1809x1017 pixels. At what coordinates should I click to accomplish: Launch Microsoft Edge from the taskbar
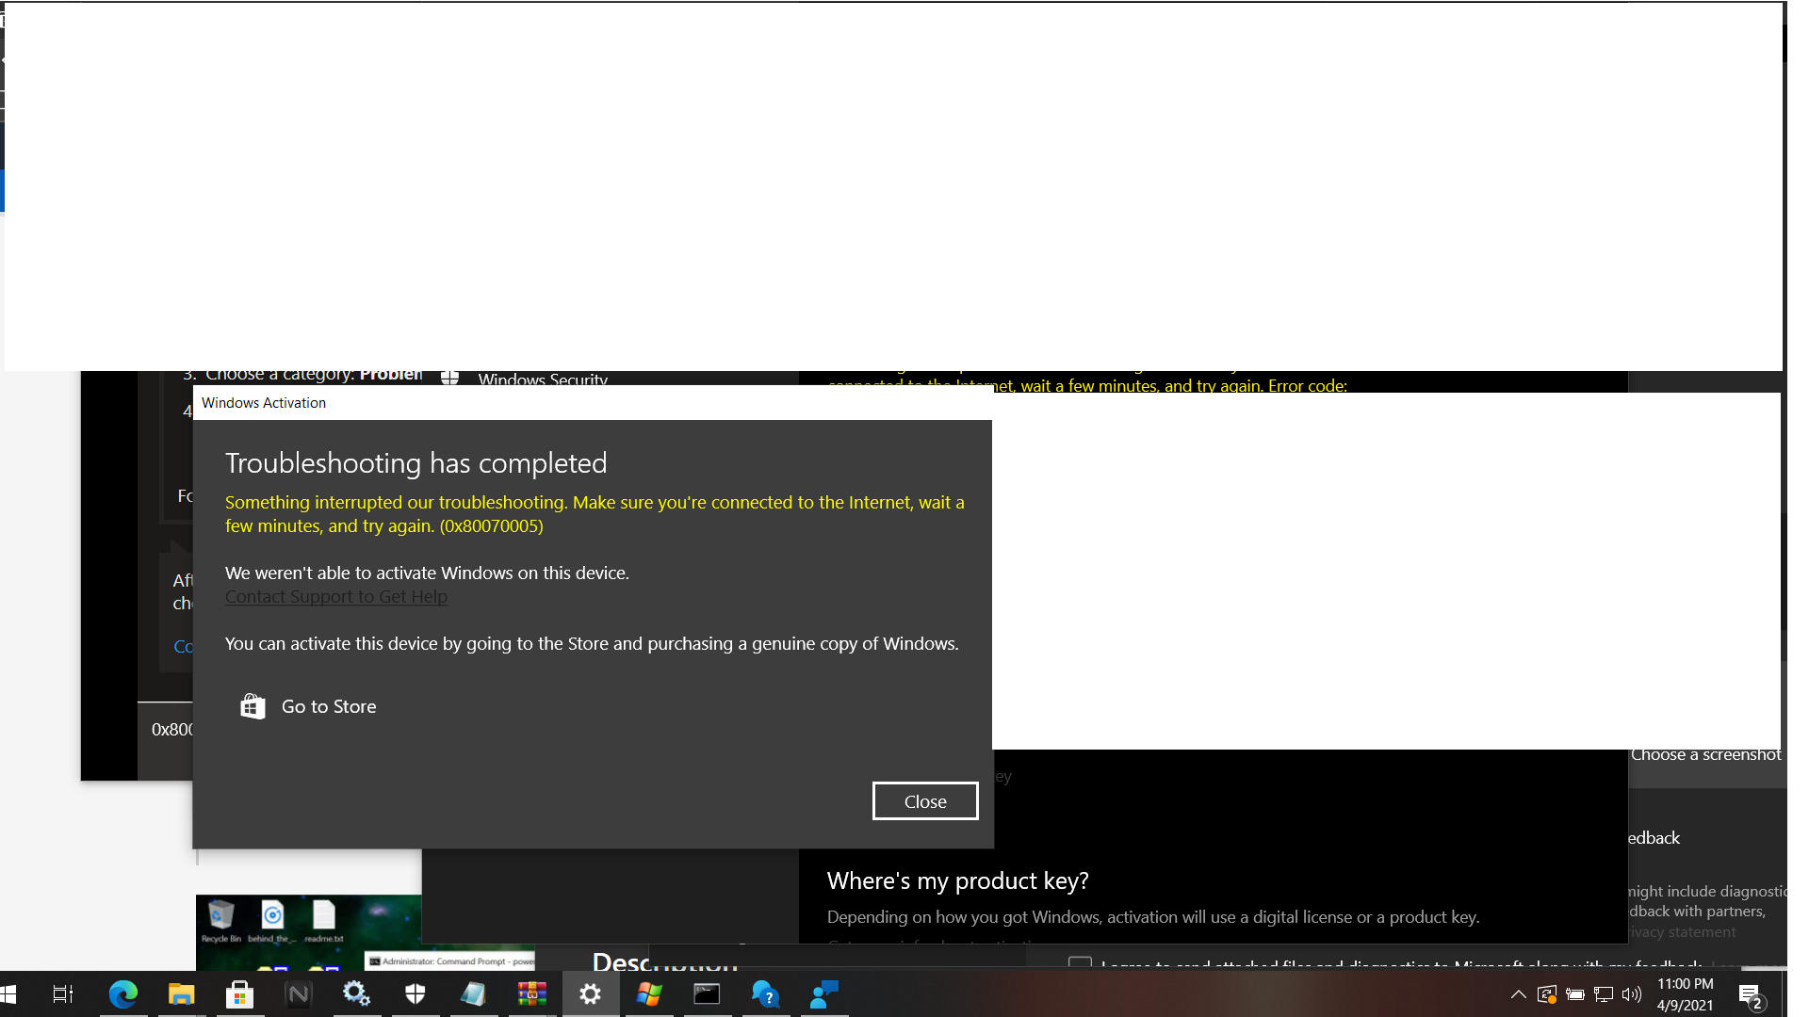pos(123,993)
